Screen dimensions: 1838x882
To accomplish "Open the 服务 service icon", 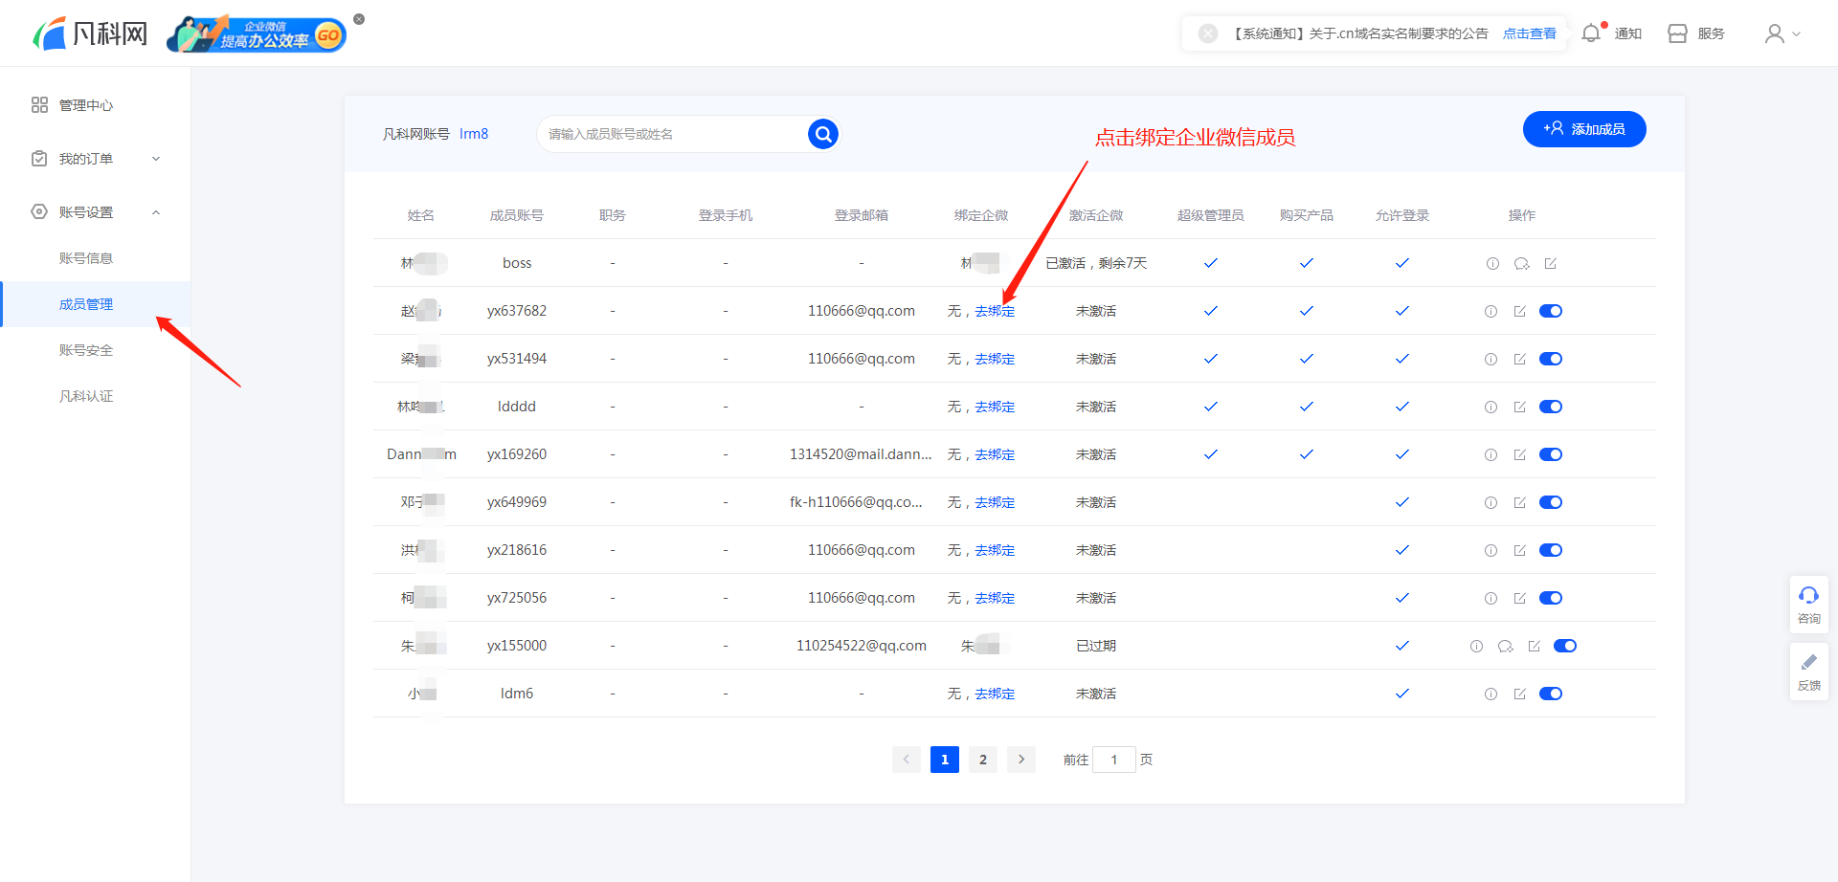I will click(x=1677, y=33).
